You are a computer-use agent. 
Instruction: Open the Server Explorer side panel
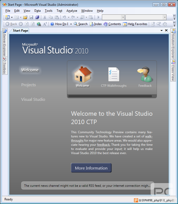click(x=5, y=43)
